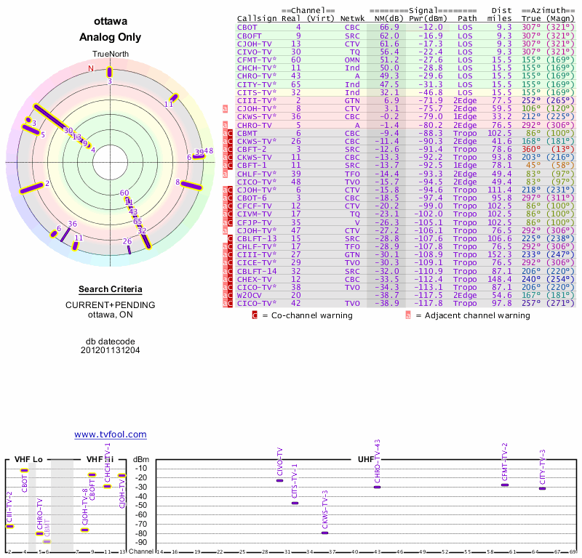Click the 152.3 miles distance value
582x558 pixels.
click(x=500, y=255)
